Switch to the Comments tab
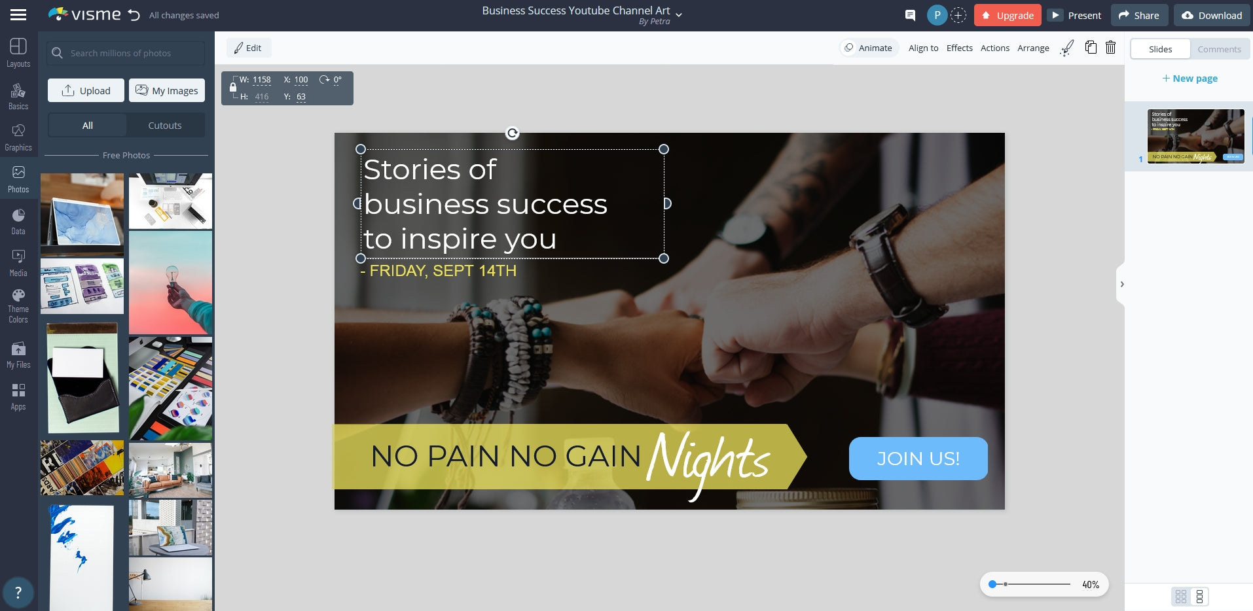This screenshot has height=611, width=1253. point(1219,49)
